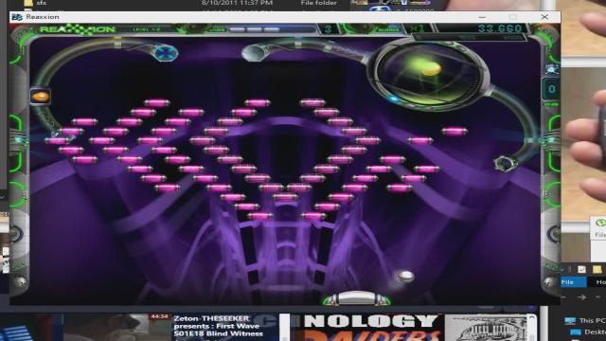Click the yellow-green orb inside the round chamber
The width and height of the screenshot is (606, 341).
[x=430, y=68]
